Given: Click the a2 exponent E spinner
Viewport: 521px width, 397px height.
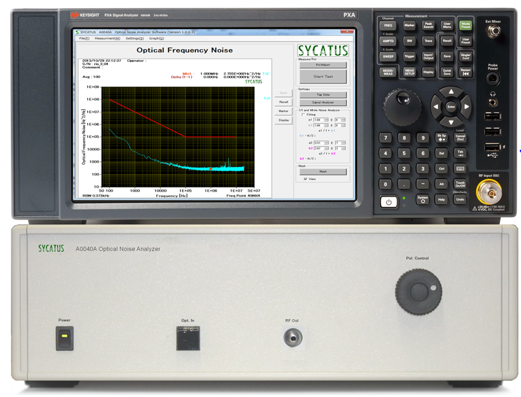Looking at the screenshot, I should [344, 143].
